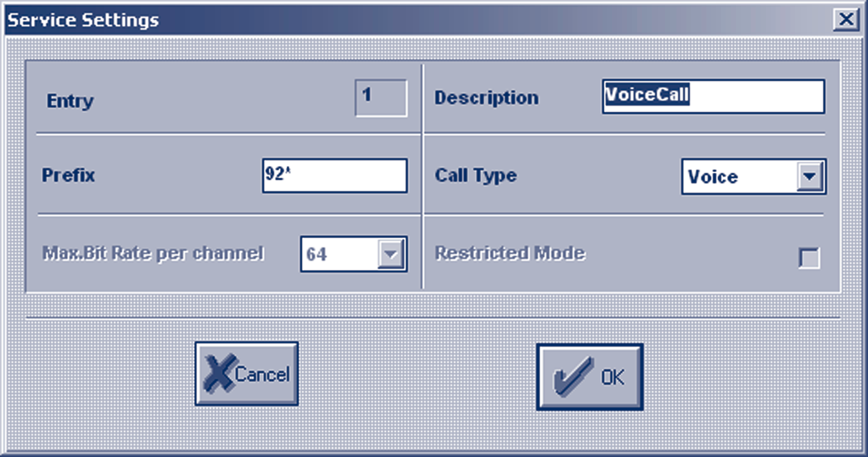Click the Prefix label

click(x=68, y=176)
